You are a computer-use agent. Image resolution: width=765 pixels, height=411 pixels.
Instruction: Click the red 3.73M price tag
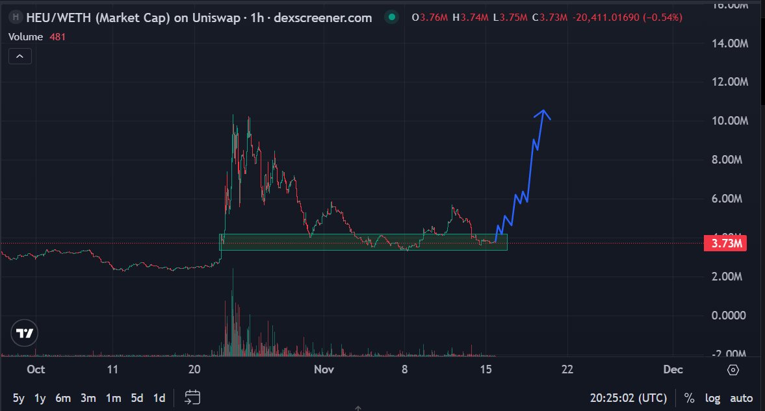point(725,242)
